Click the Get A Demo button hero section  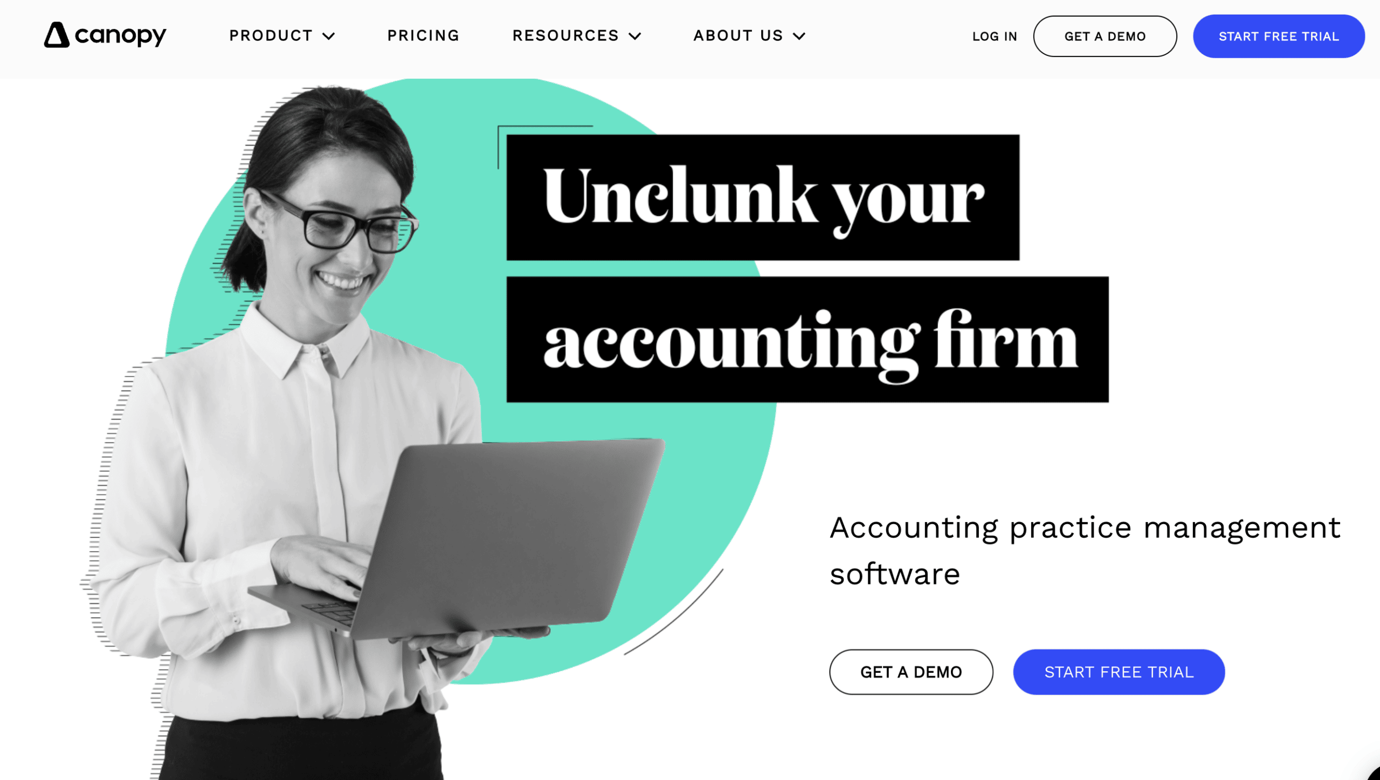click(911, 672)
